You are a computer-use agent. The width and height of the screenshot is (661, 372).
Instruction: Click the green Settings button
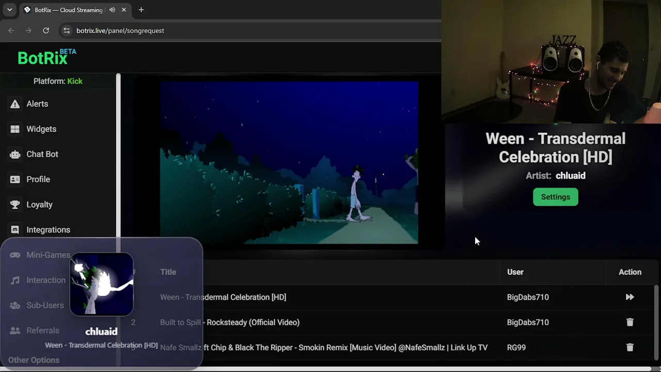556,197
